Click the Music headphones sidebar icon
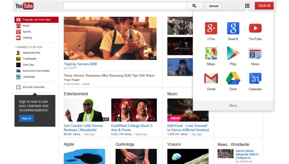The image size is (289, 164). click(18, 26)
